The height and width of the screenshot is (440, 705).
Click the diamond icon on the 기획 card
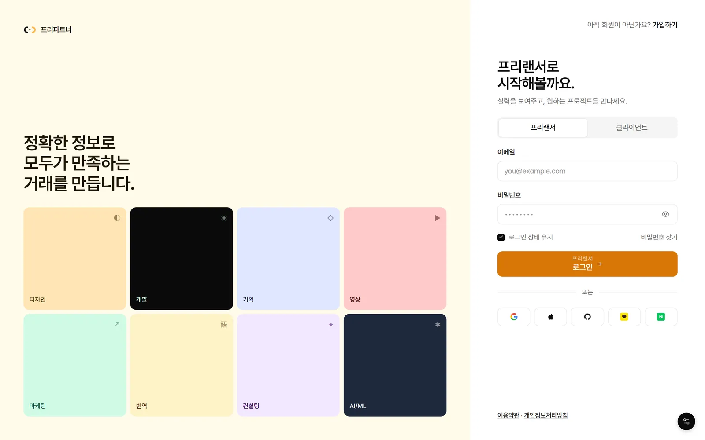(330, 218)
